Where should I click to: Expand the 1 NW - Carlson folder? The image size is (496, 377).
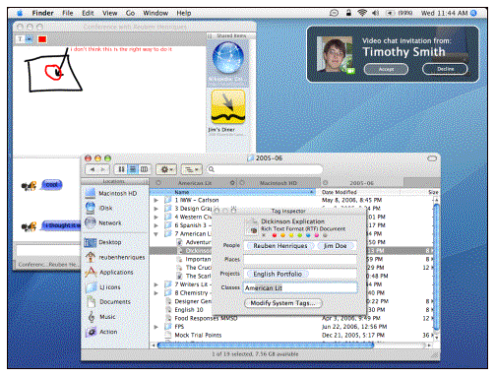pyautogui.click(x=156, y=200)
